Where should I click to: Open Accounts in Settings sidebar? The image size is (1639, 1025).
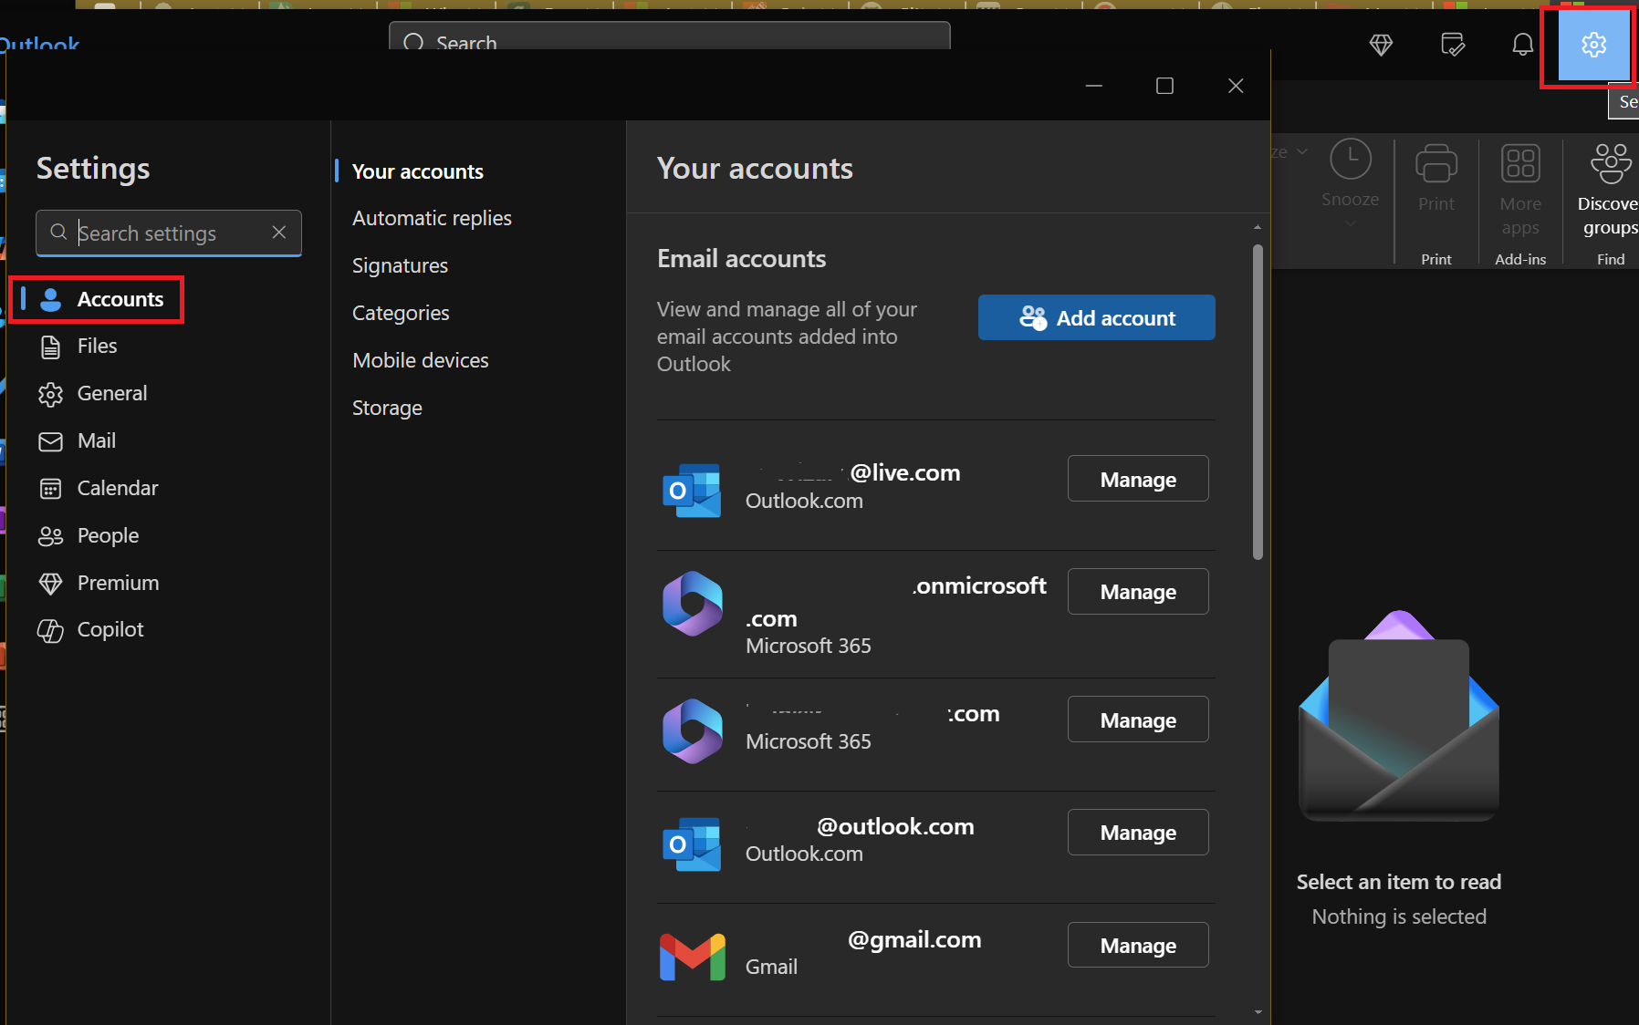click(98, 299)
